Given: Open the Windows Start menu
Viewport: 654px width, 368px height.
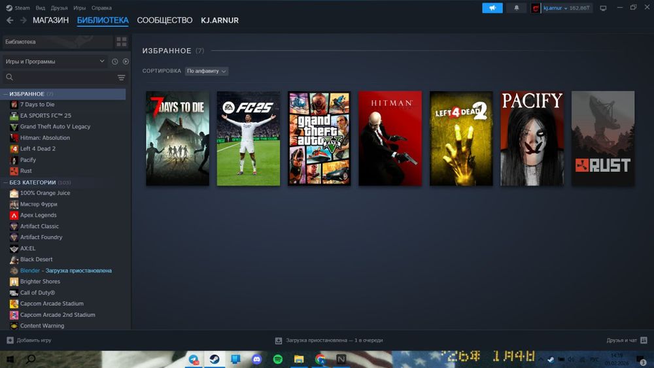Looking at the screenshot, I should click(x=10, y=360).
